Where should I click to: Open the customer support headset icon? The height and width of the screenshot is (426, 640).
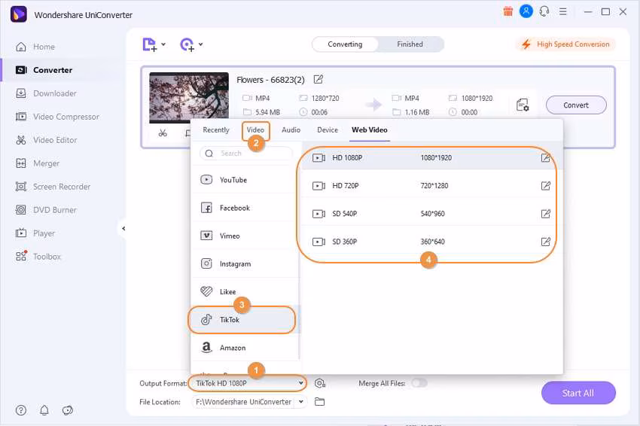544,11
